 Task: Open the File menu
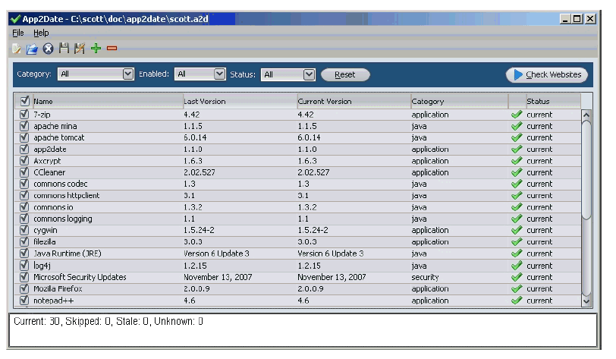coord(18,33)
